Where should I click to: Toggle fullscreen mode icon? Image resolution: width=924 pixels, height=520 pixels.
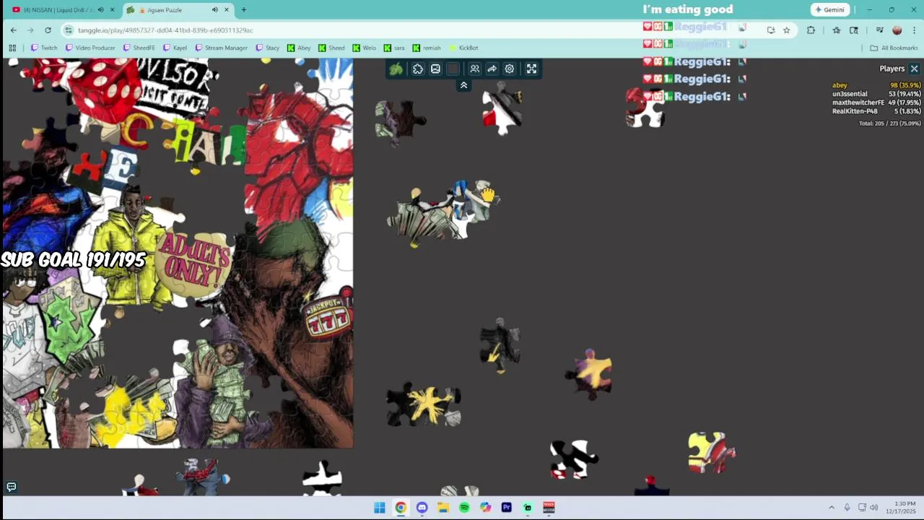pos(531,69)
